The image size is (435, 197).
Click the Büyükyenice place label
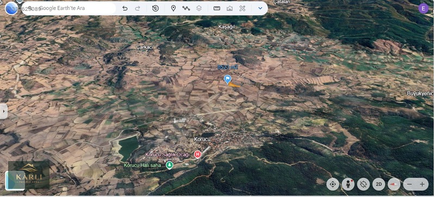tap(420, 94)
